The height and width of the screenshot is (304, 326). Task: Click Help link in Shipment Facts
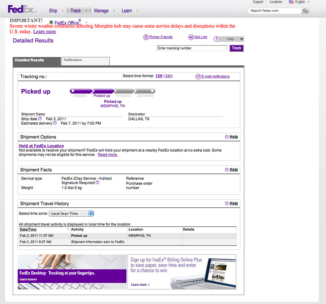click(233, 169)
